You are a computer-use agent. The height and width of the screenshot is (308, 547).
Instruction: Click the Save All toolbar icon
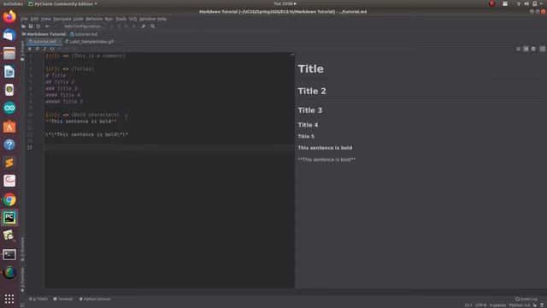(x=31, y=27)
